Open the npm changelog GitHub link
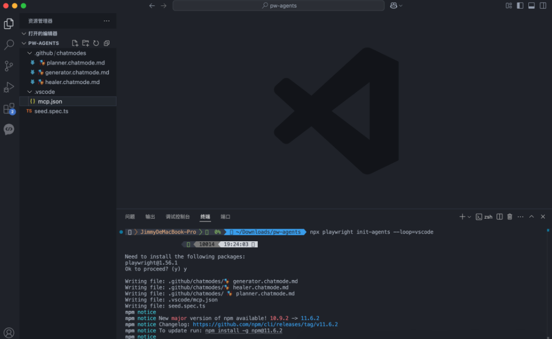 [x=265, y=324]
